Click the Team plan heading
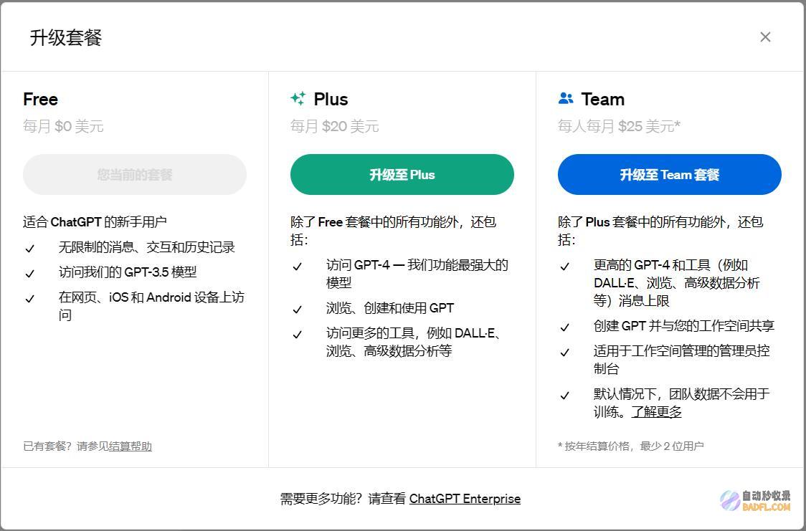 click(603, 99)
